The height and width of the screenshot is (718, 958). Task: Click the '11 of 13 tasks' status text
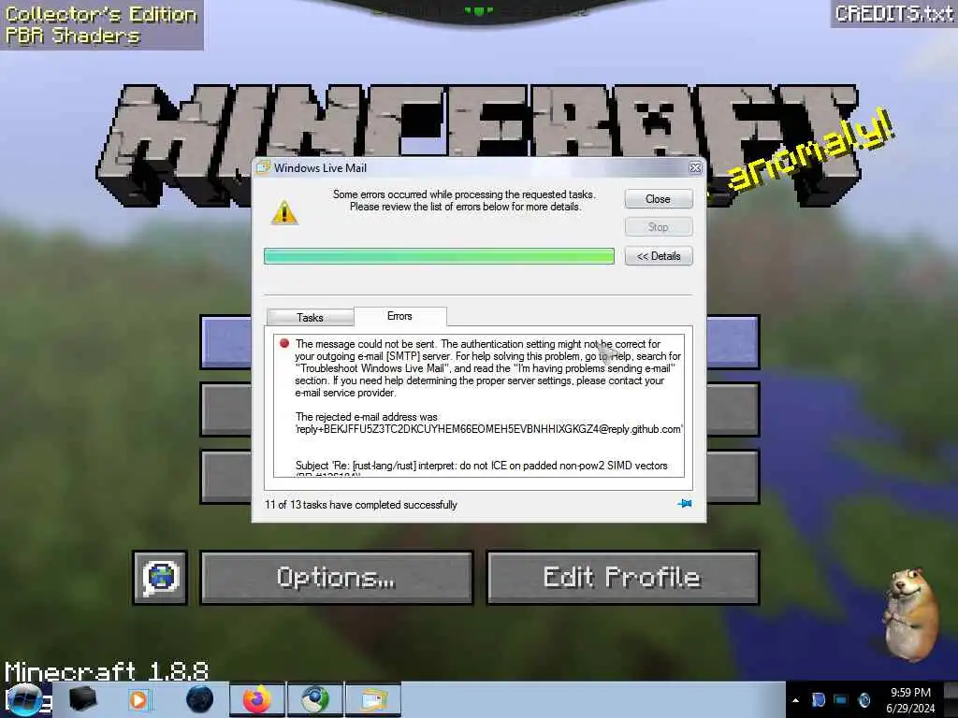coord(360,505)
